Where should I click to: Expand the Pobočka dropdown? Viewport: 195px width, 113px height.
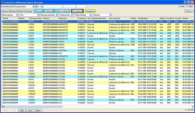click(x=110, y=15)
